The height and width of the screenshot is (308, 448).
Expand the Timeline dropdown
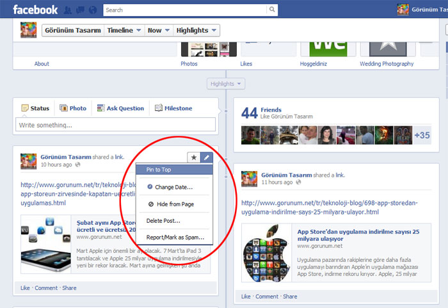(124, 30)
